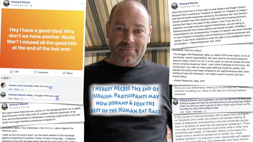Click Dolong B Blavats name on 22 December post

point(20,2)
